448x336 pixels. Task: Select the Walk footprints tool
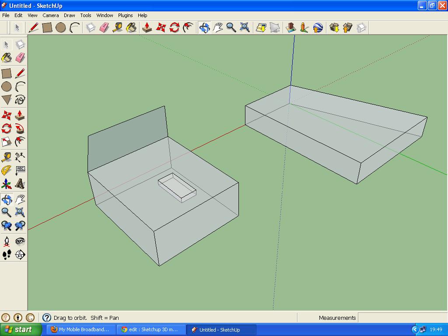7,255
